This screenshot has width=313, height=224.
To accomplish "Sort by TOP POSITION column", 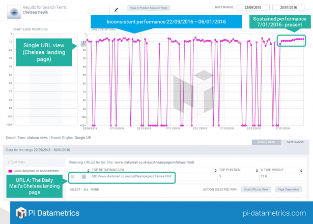I will [x=230, y=170].
